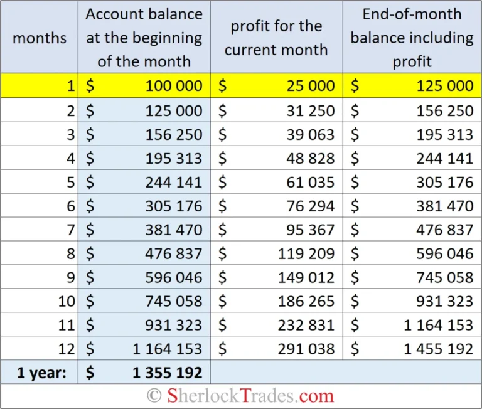Select the highlighted month 1 row number
Image resolution: width=482 pixels, height=409 pixels.
[x=70, y=86]
